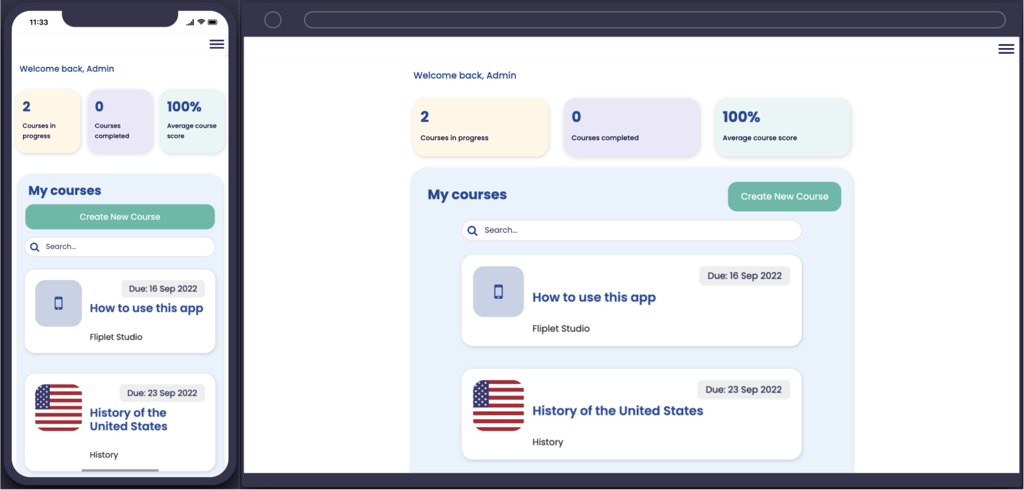Open 'How to use this app' in mobile preview
1024x490 pixels.
click(146, 308)
